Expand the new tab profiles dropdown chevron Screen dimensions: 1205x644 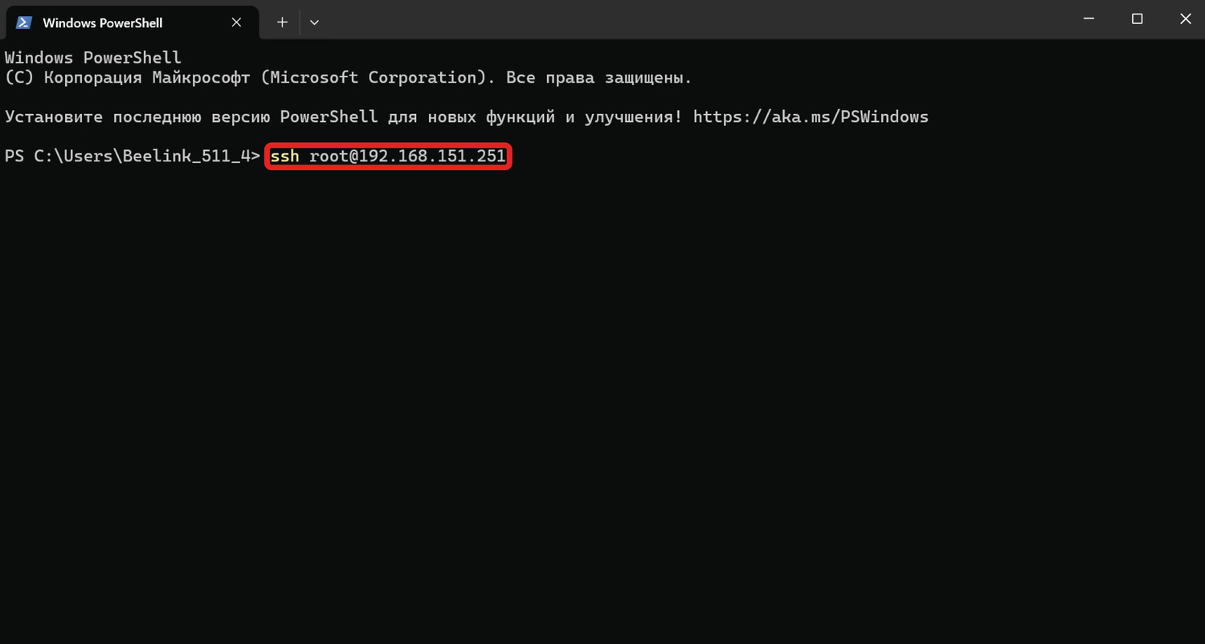click(x=314, y=22)
